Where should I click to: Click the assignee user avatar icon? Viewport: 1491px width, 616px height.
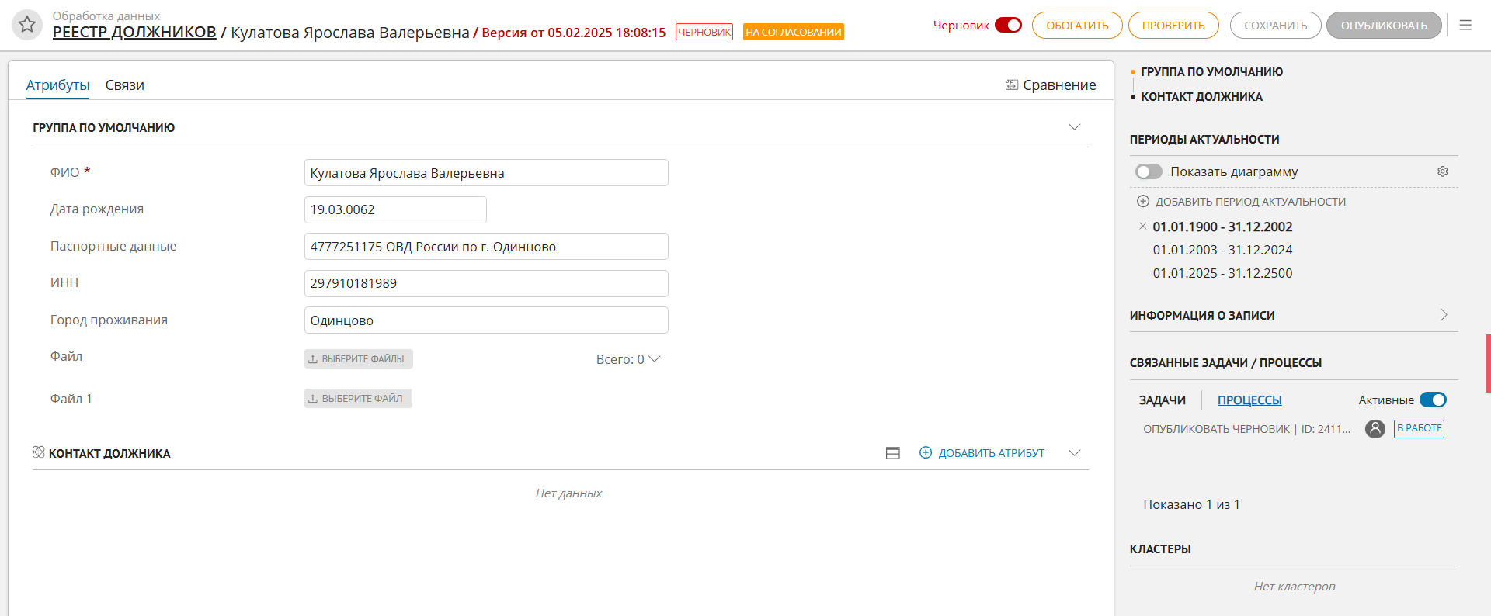[x=1375, y=428]
